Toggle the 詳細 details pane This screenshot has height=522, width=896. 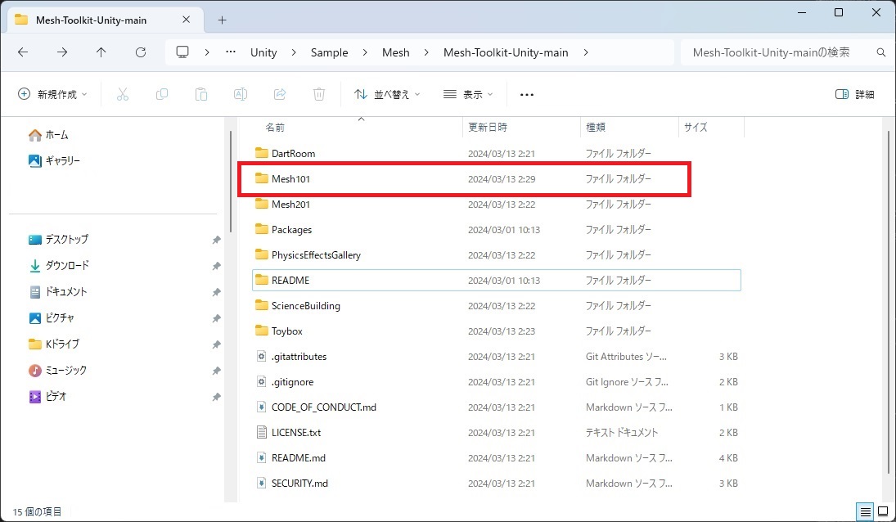coord(855,94)
